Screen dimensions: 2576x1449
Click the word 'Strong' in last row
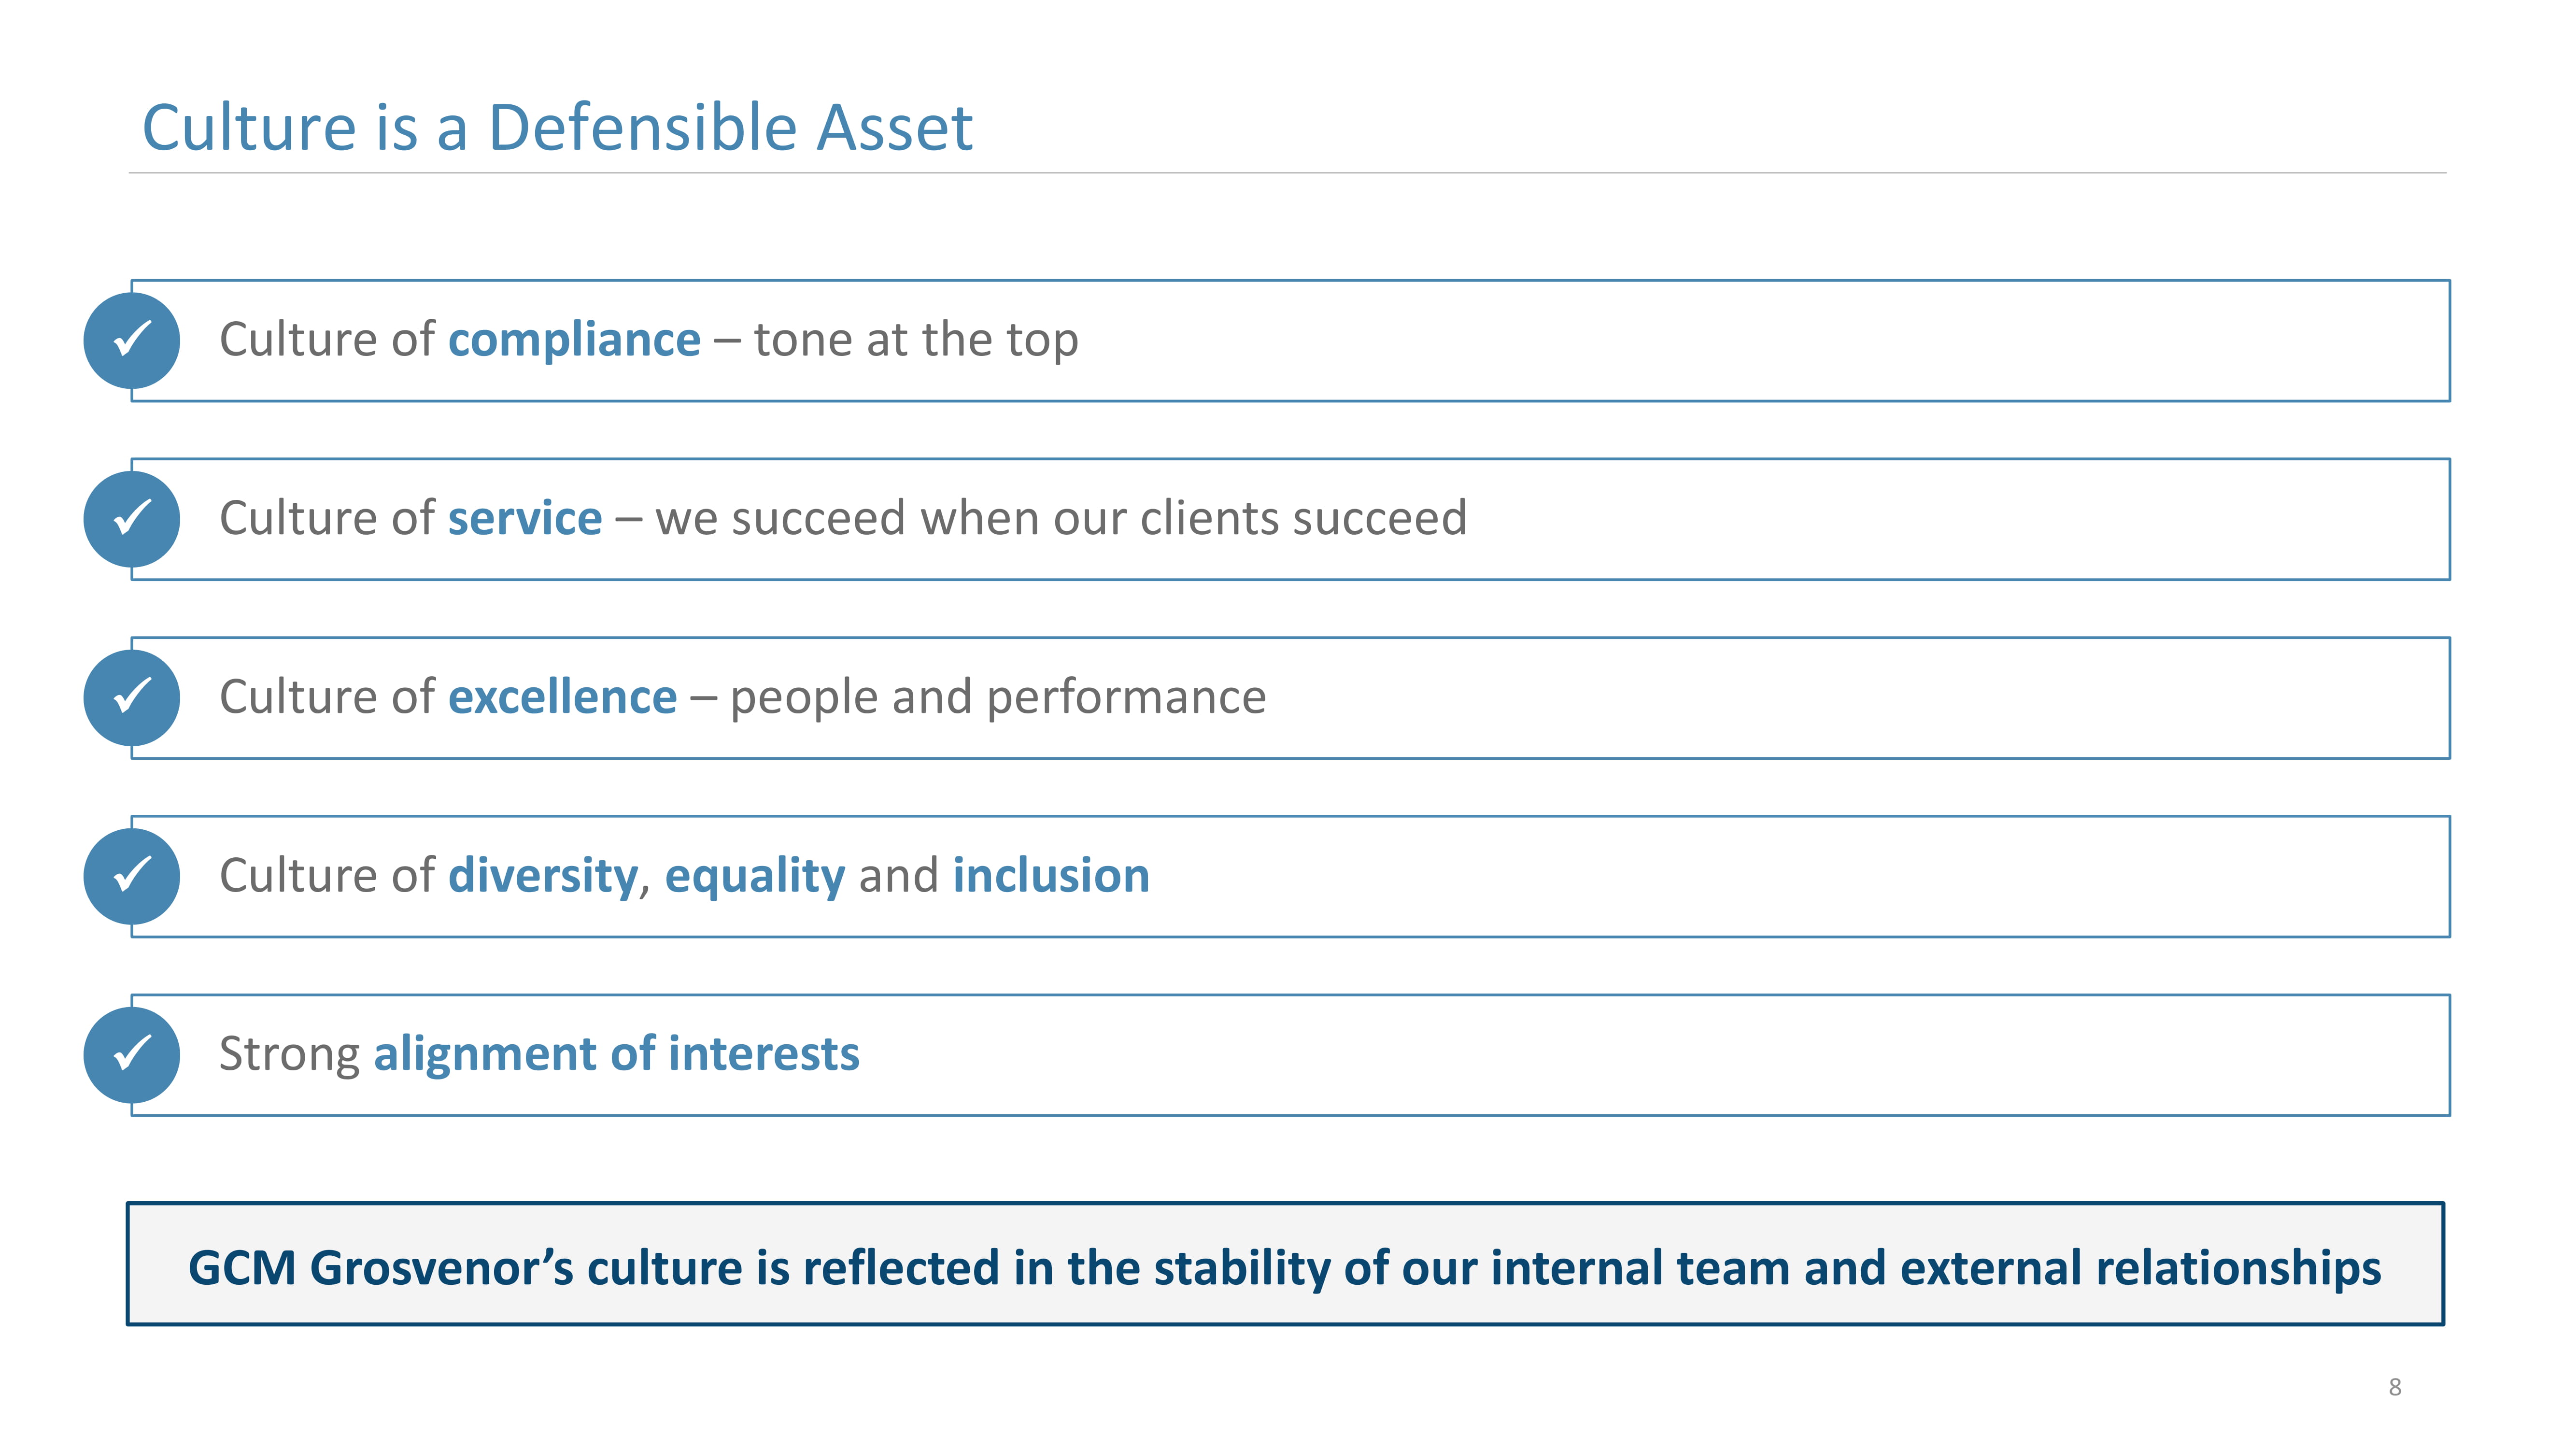[x=290, y=1055]
